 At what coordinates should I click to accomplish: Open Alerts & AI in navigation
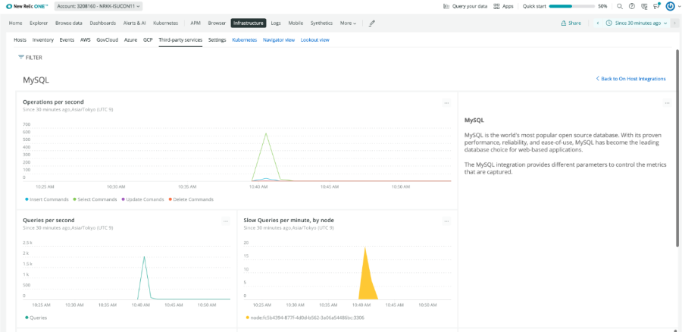point(134,23)
